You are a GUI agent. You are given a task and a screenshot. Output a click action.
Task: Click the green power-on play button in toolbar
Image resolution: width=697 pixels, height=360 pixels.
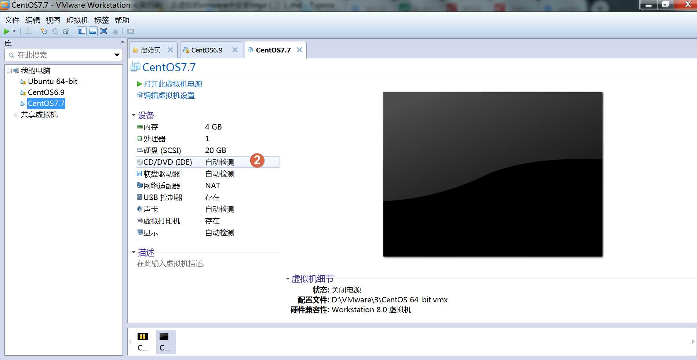pos(7,32)
